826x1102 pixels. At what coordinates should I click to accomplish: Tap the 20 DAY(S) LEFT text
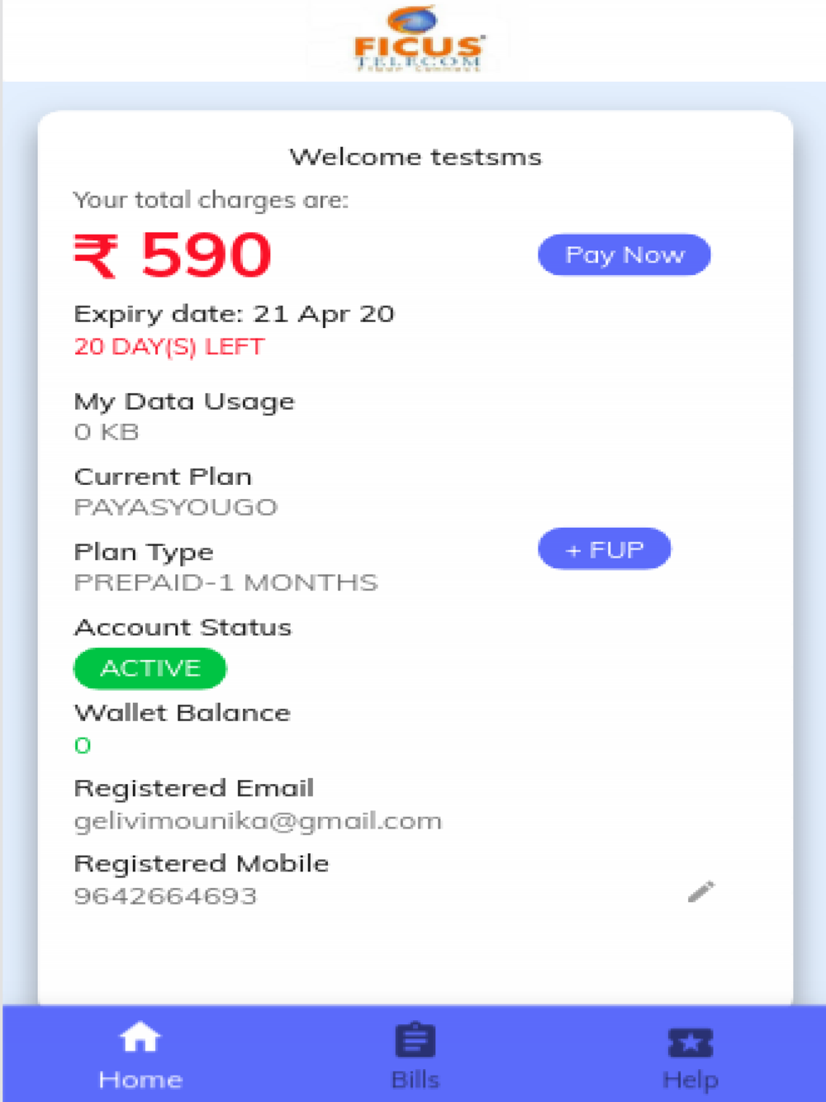(169, 346)
